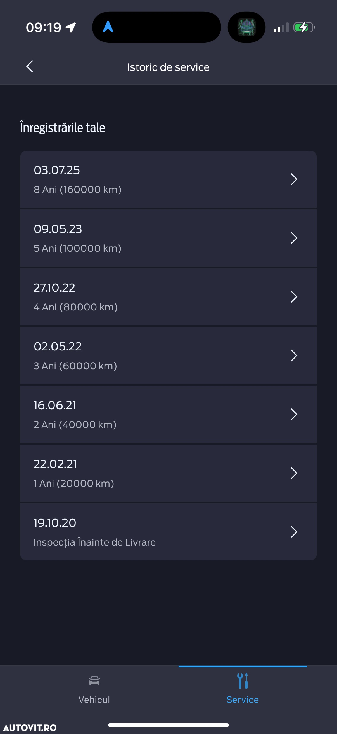The height and width of the screenshot is (734, 337).
Task: Open the 1 Ani (20000 km) record
Action: 168,473
